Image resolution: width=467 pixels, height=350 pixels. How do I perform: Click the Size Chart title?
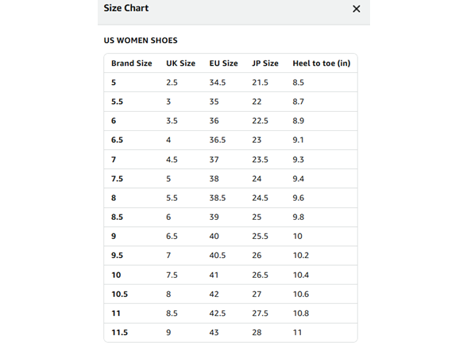126,8
